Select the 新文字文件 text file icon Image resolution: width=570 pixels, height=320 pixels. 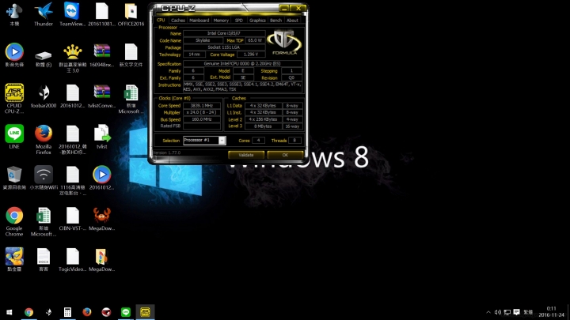(131, 55)
